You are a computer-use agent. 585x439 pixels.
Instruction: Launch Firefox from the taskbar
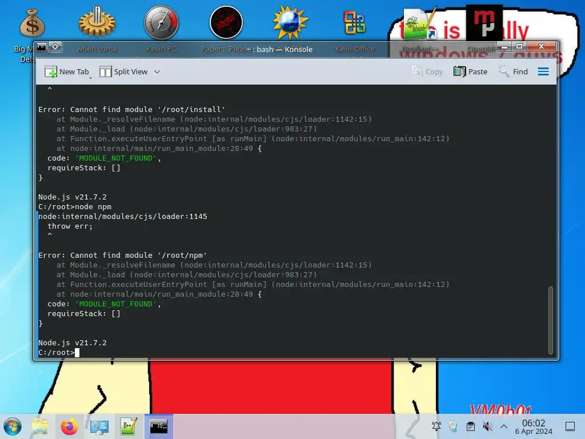tap(69, 426)
